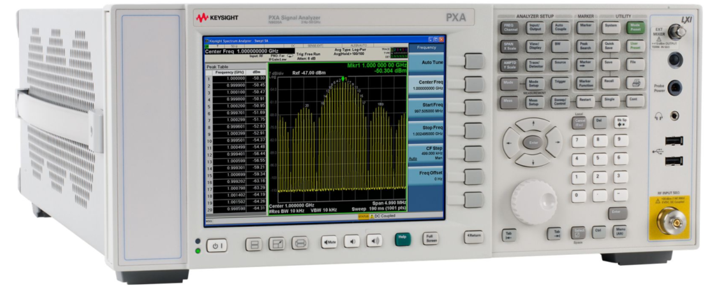Tap the next-window button below screen
Viewport: 716px width, 290px height.
(300, 243)
